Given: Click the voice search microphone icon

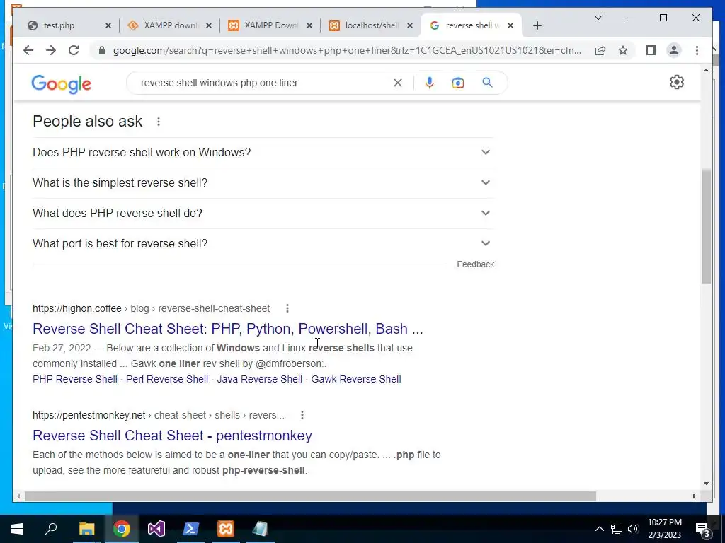Looking at the screenshot, I should coord(430,83).
